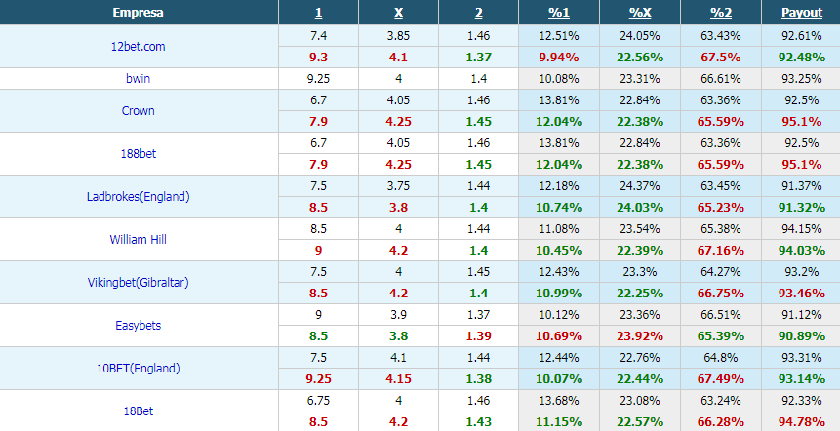Open Ladbrokes(England) bookmaker link
This screenshot has width=840, height=431.
point(139,197)
